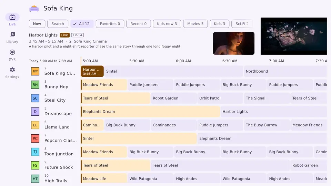This screenshot has width=331, height=186.
Task: Select Tears of Steel airing now on Future Shock
Action: point(116,165)
